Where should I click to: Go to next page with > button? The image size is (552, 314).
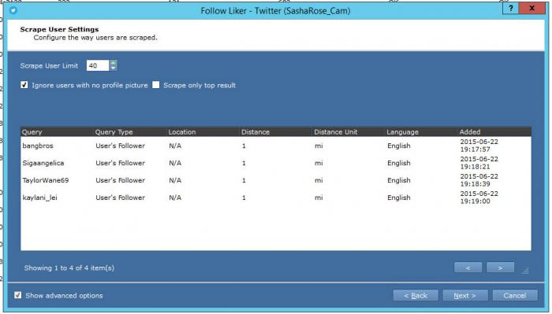coord(500,268)
